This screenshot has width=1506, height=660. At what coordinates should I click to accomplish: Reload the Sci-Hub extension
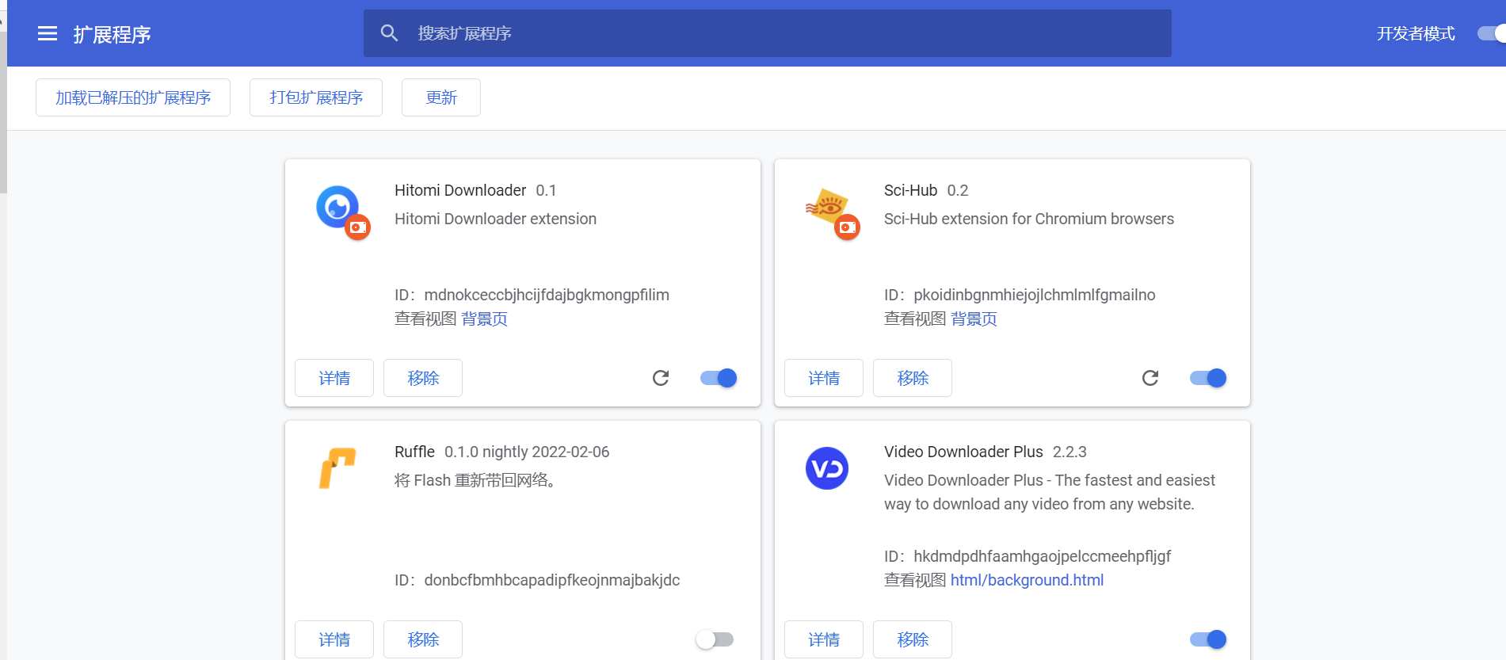click(x=1150, y=378)
